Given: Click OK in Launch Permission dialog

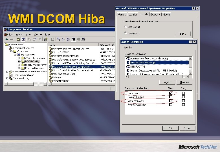Looking at the screenshot, I should 170,128.
